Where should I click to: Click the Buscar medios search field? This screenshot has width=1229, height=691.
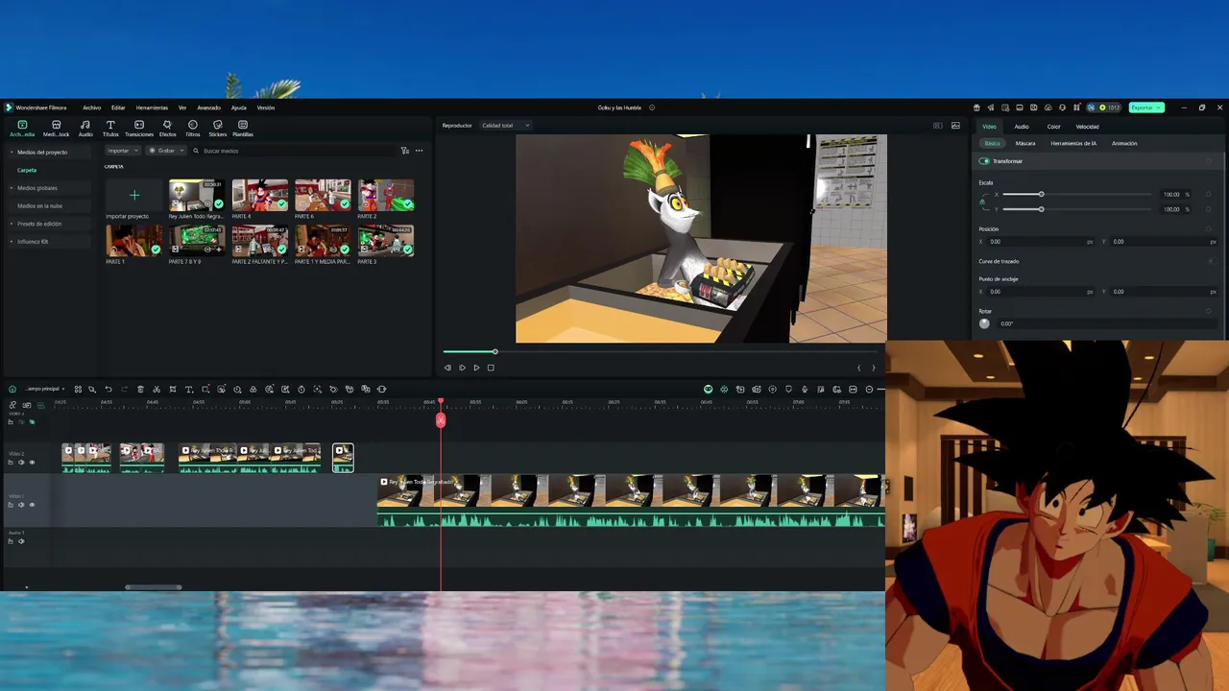click(x=293, y=151)
